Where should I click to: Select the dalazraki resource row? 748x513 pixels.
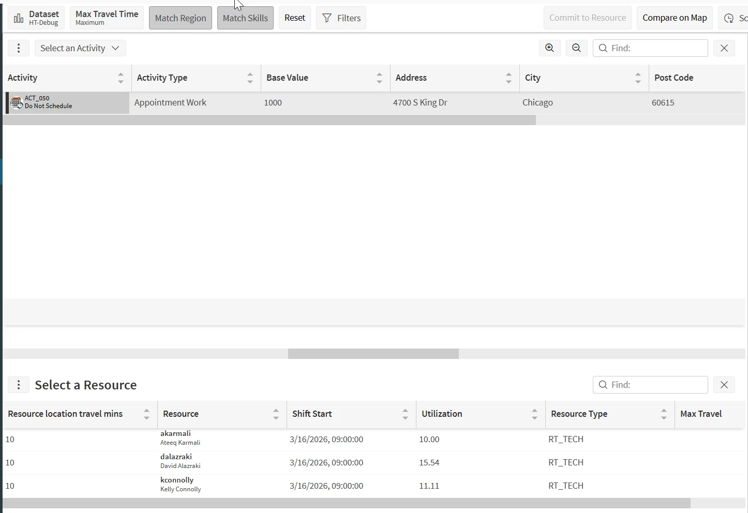374,463
